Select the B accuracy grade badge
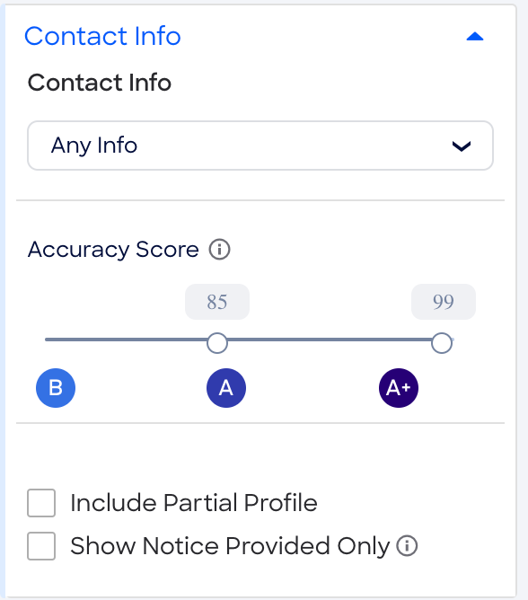The width and height of the screenshot is (528, 600). tap(56, 388)
